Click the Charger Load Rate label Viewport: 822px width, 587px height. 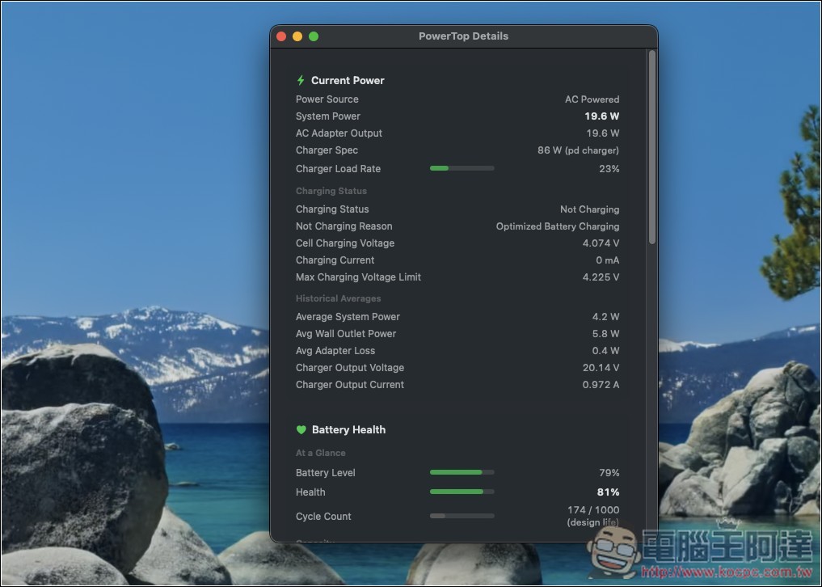point(338,168)
